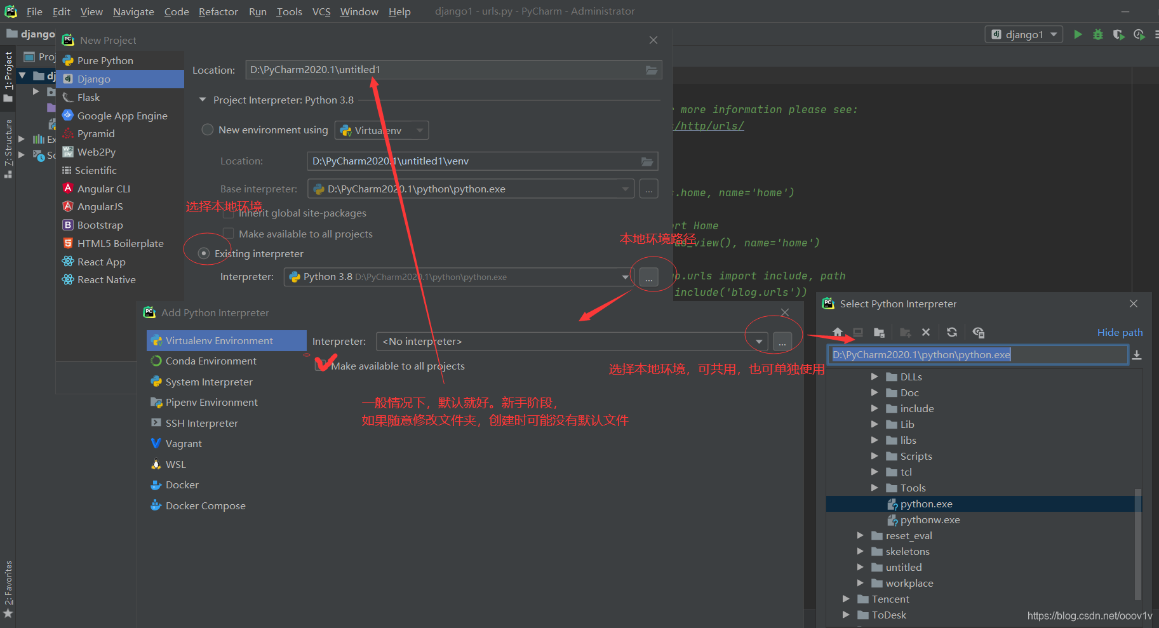
Task: Click browse button next to Existing interpreter field
Action: [648, 277]
